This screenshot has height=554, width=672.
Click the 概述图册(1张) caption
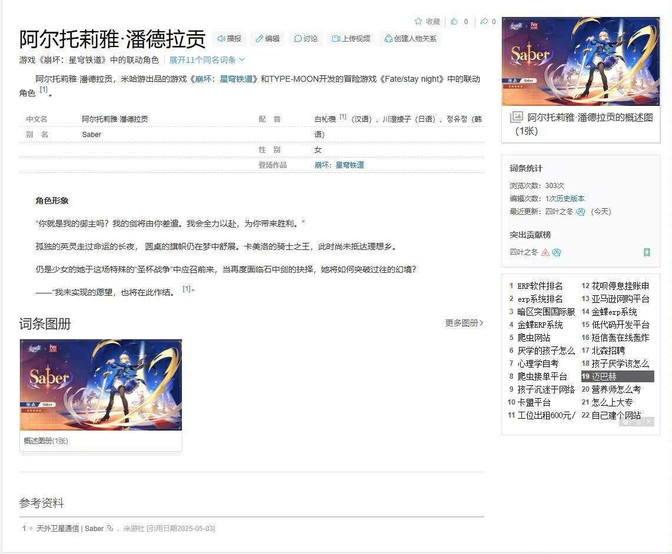(46, 441)
